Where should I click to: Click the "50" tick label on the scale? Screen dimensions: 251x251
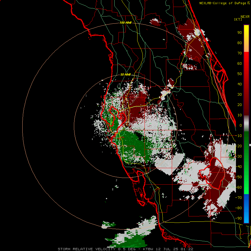240,74
